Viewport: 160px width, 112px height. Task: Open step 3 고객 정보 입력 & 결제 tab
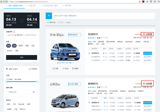49,6
